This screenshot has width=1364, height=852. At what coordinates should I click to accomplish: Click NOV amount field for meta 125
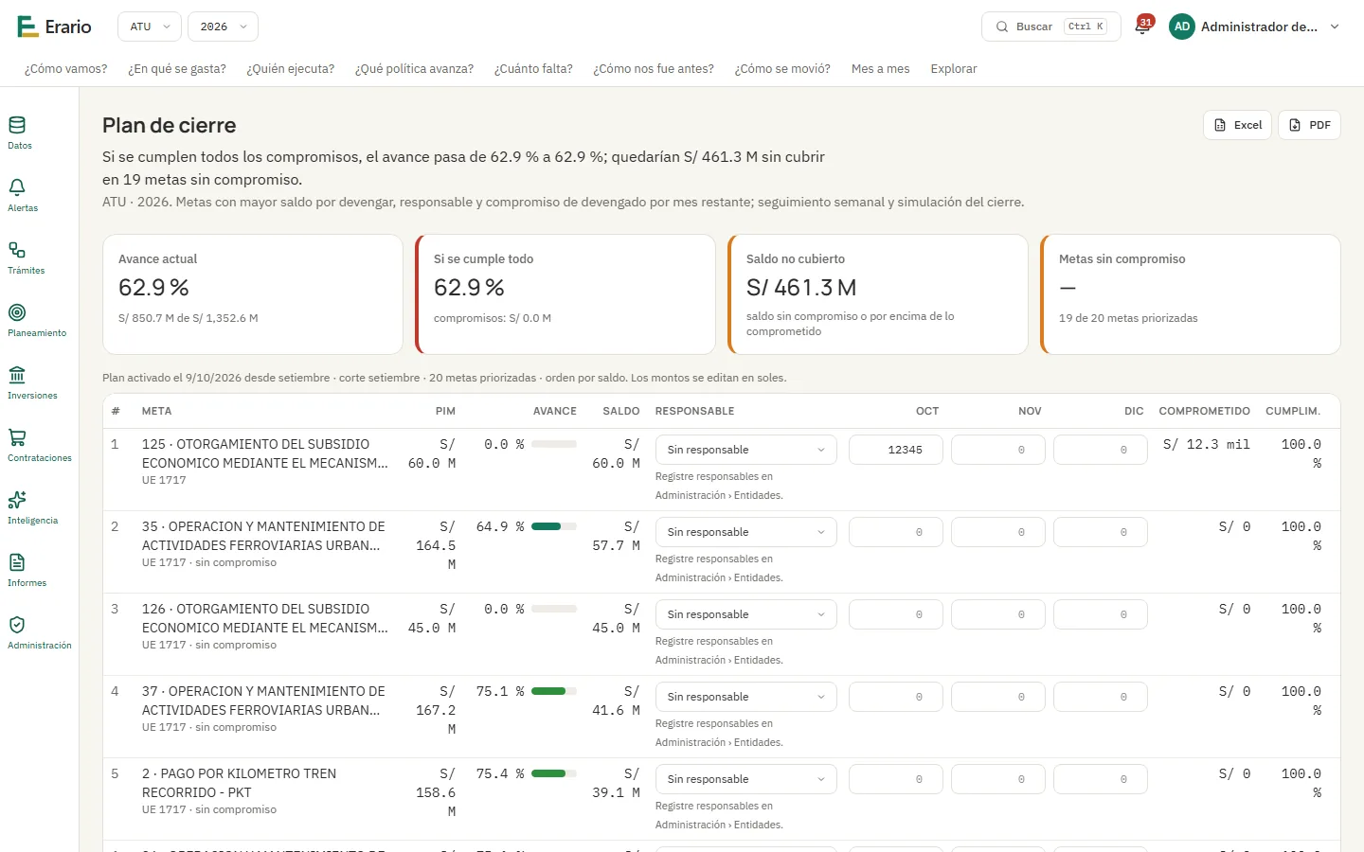[998, 450]
